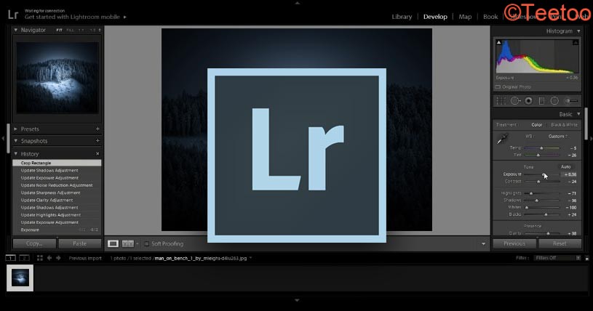Expand the Snapshots panel
593x311 pixels.
coord(16,141)
